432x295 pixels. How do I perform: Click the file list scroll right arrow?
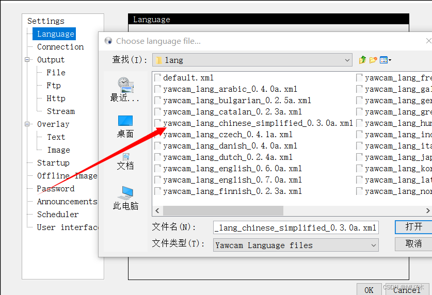pos(427,210)
